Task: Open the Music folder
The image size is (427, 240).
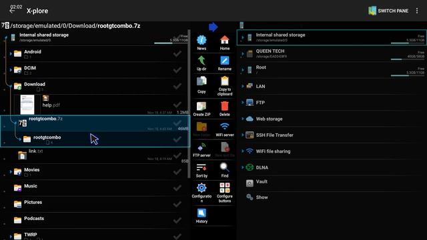Action: pos(94,188)
